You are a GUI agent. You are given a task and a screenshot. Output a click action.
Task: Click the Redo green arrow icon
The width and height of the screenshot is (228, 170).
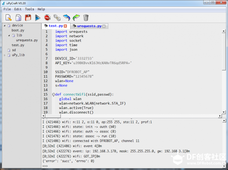[x=76, y=18]
